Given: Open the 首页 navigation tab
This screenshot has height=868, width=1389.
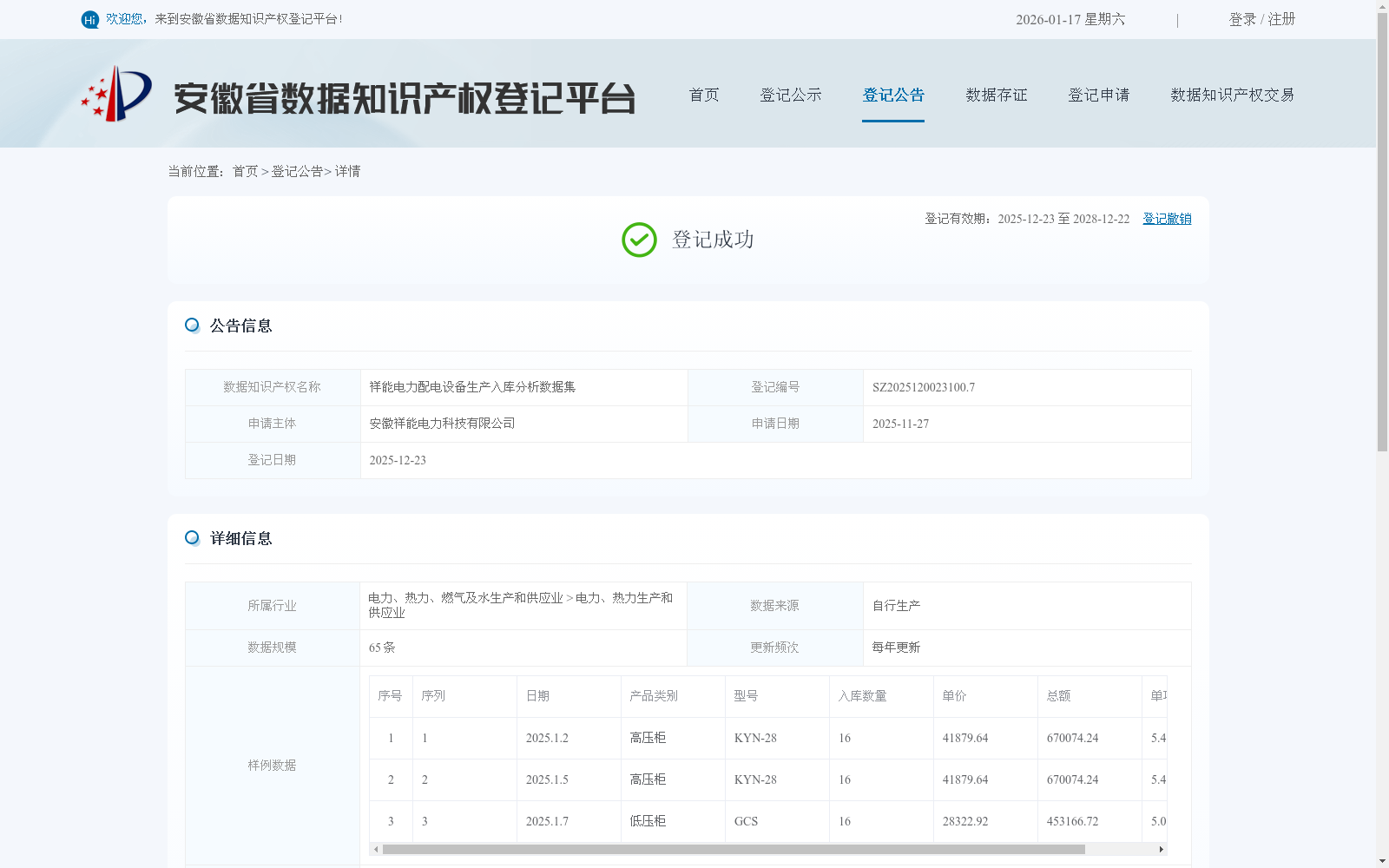Looking at the screenshot, I should click(704, 95).
